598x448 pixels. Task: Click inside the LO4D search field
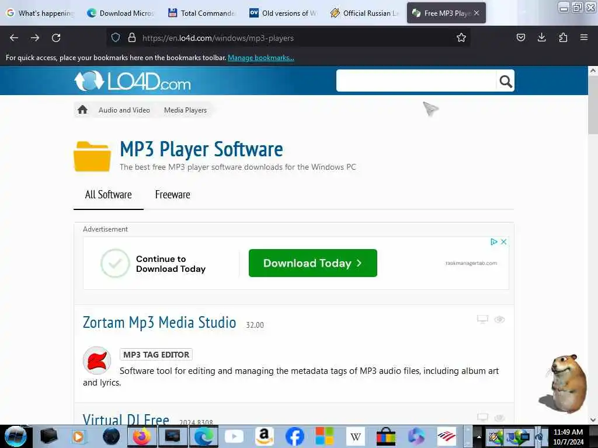(416, 80)
